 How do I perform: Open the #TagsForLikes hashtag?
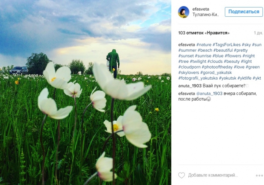[227, 45]
